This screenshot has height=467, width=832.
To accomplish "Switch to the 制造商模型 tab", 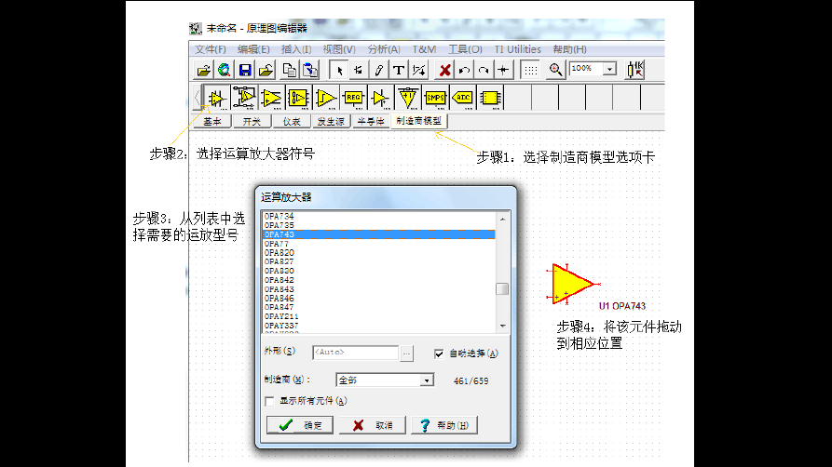I will [418, 121].
